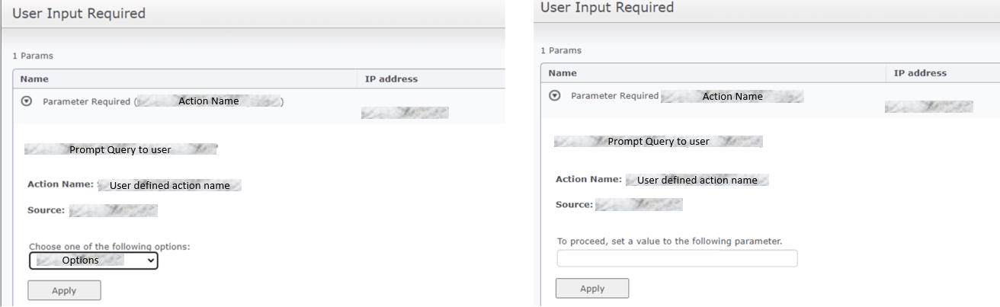Click the user defined action name above the text field
The image size is (1000, 307).
697,181
